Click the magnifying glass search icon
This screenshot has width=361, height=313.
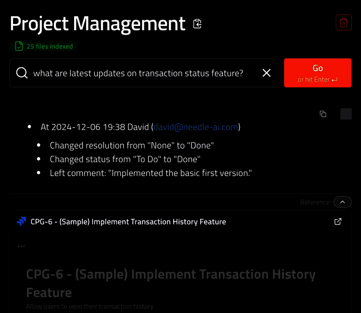pyautogui.click(x=22, y=73)
